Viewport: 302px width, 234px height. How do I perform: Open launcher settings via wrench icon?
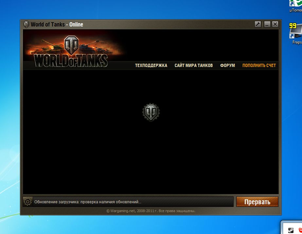(x=258, y=24)
